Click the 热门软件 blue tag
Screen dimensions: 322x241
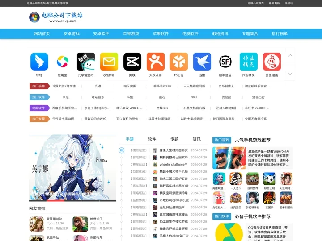point(39,97)
